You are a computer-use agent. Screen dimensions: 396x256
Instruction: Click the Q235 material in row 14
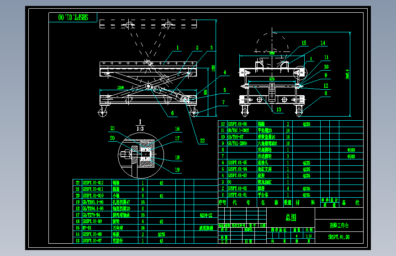(161, 234)
